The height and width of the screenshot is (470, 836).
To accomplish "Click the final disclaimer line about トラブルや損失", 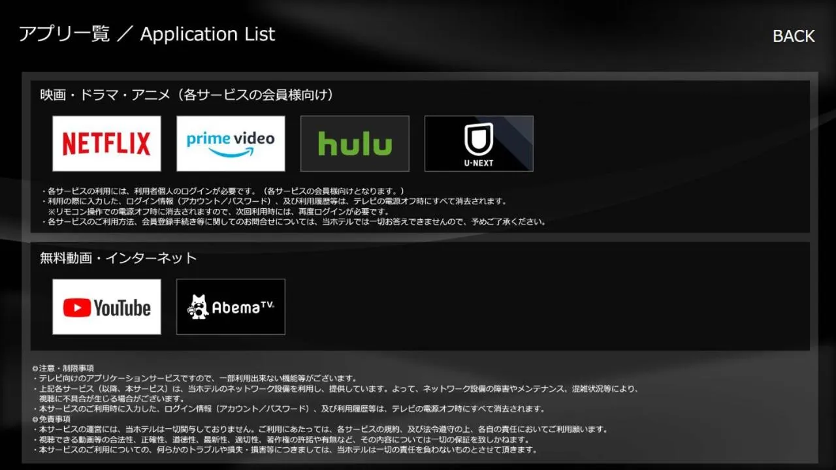I will point(287,450).
